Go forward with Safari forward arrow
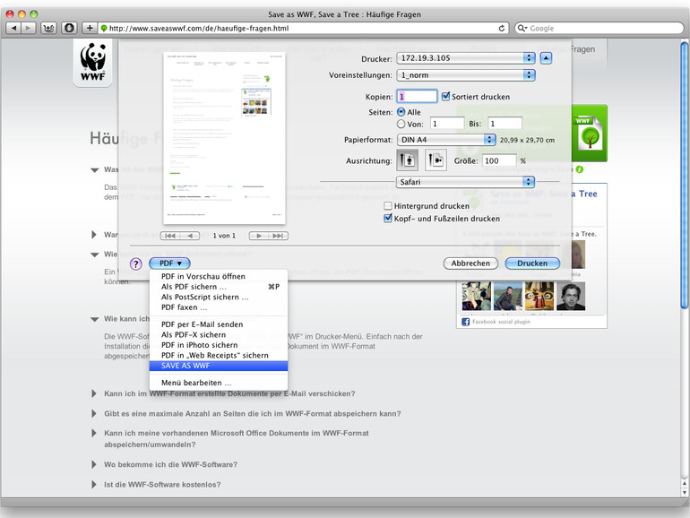This screenshot has width=690, height=518. pyautogui.click(x=28, y=28)
